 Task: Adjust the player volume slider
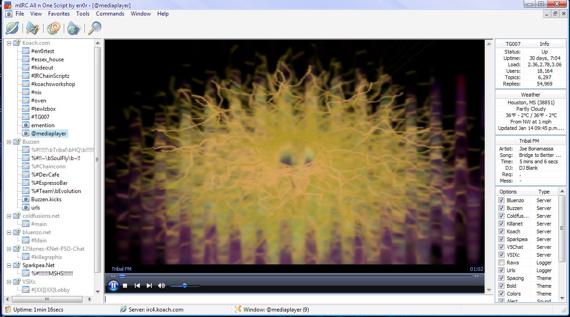coord(185,286)
